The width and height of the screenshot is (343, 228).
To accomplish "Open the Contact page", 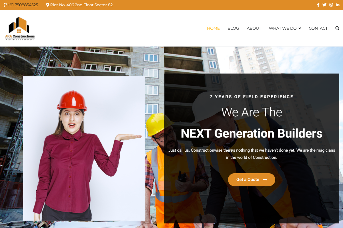I will [x=318, y=28].
